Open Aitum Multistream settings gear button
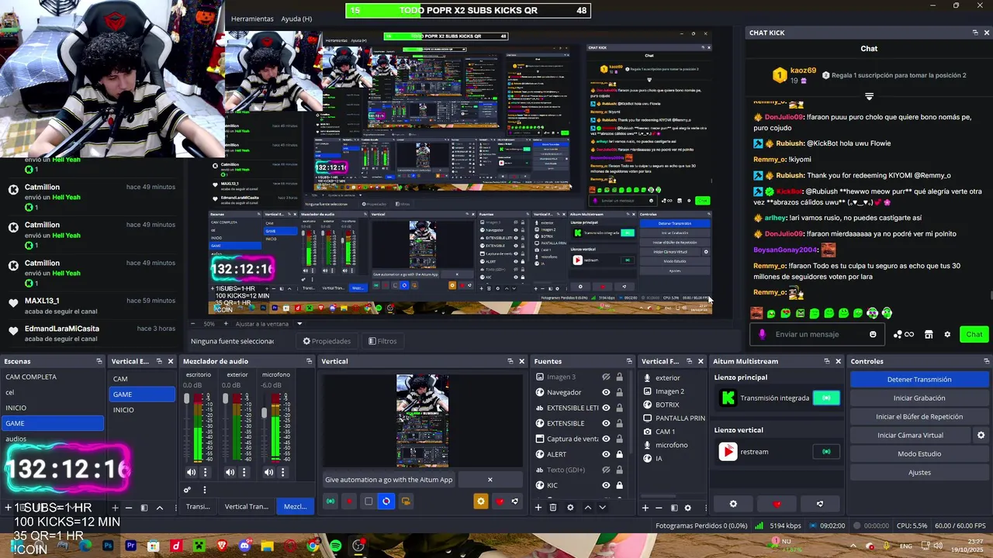 point(733,504)
